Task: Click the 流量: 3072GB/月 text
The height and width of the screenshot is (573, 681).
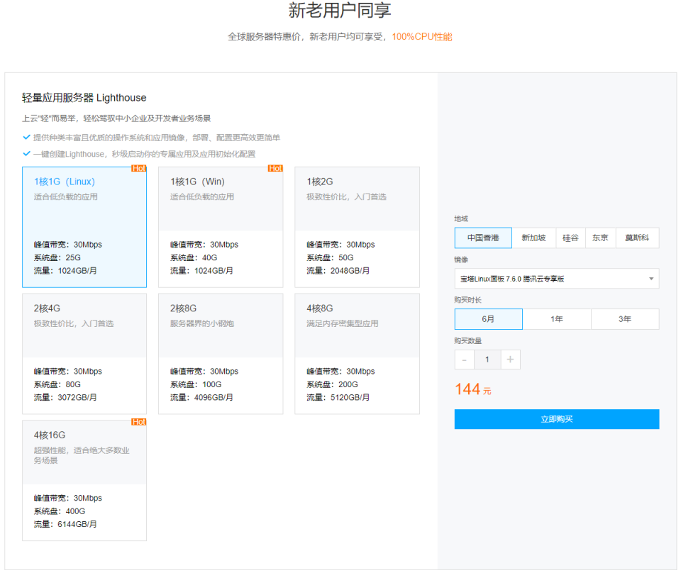Action: tap(65, 398)
